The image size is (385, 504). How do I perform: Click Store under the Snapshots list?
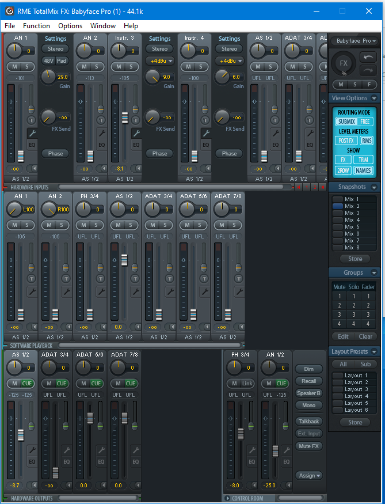pyautogui.click(x=355, y=259)
